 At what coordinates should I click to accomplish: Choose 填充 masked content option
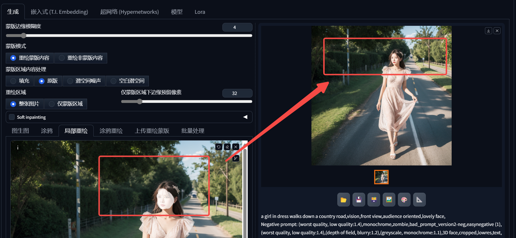(20, 81)
